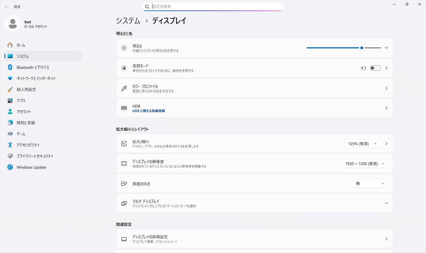426x253 pixels.
Task: Select 時刻と言語 in the sidebar
Action: coord(26,123)
